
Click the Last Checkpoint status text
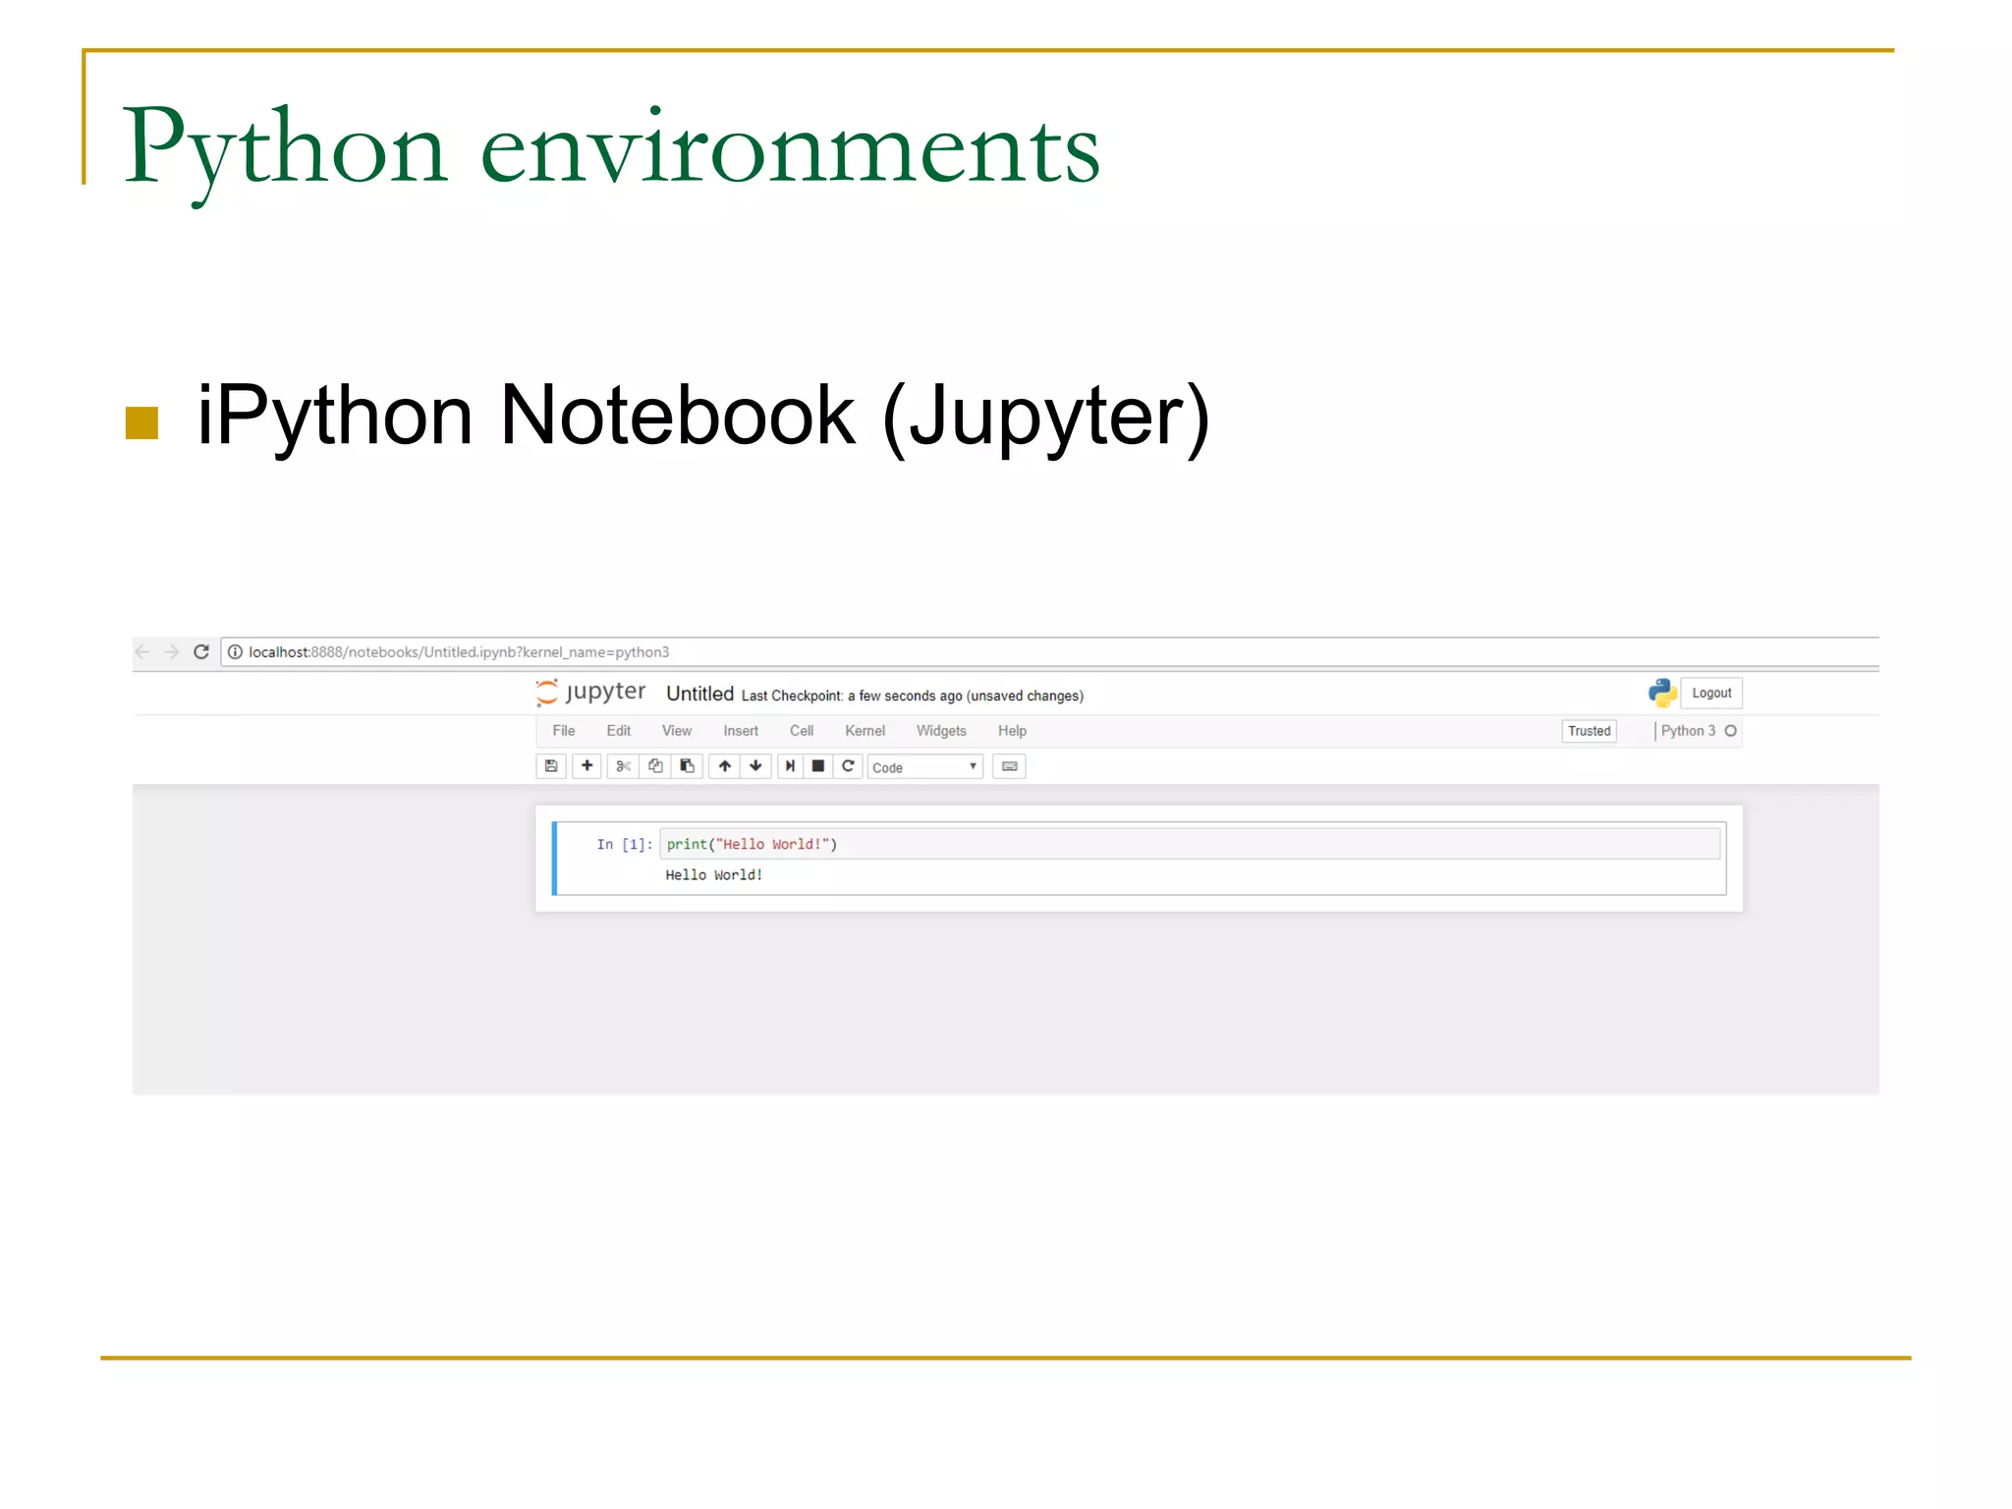tap(912, 696)
